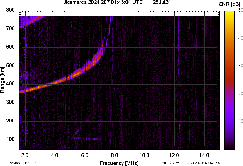
Task: Click the faint E-layer echo near 100 km
Action: [x=87, y=138]
